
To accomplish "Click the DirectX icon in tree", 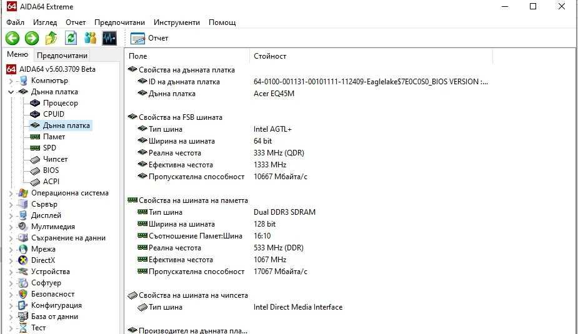I will (23, 260).
